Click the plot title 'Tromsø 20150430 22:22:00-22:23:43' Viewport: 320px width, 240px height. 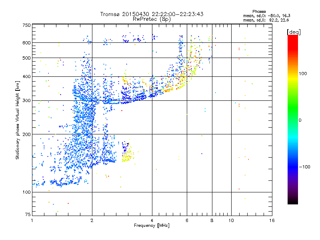tap(152, 14)
